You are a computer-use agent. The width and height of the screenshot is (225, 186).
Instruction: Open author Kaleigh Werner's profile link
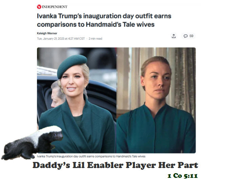click(x=47, y=33)
